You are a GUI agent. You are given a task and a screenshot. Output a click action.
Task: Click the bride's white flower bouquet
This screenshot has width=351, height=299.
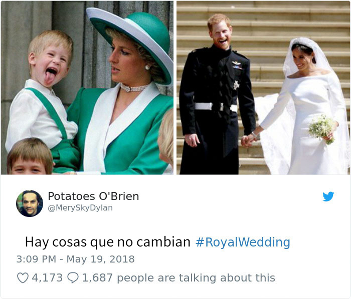pyautogui.click(x=322, y=128)
